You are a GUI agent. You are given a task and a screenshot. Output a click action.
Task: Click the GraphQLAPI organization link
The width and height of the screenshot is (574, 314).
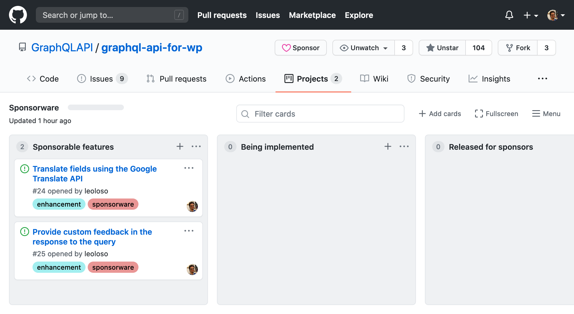[x=61, y=48]
